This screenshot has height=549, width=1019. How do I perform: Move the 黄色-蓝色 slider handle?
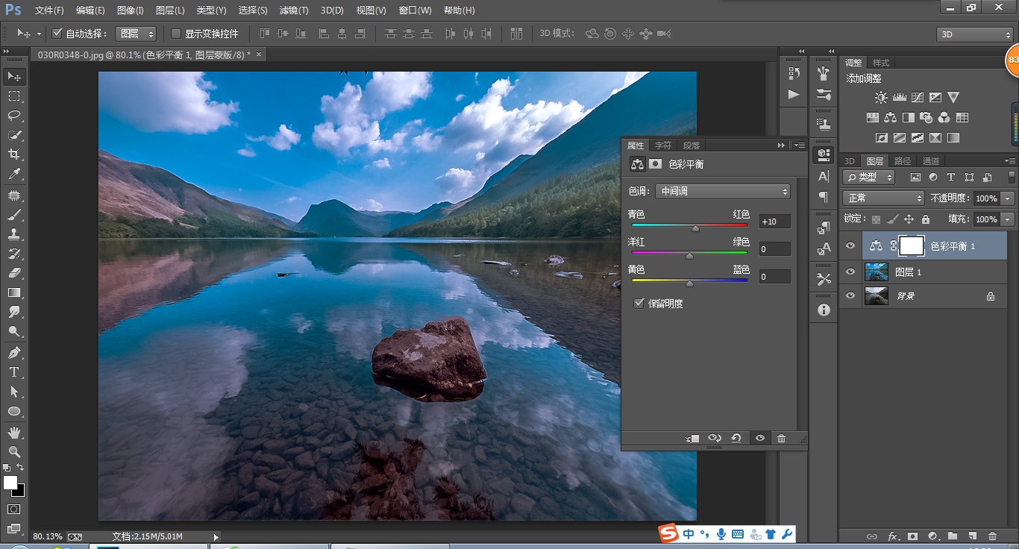689,283
